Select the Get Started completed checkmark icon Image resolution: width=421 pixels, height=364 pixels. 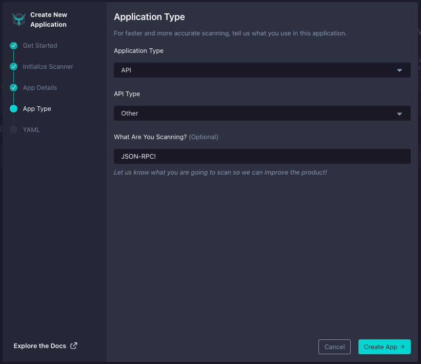point(13,46)
